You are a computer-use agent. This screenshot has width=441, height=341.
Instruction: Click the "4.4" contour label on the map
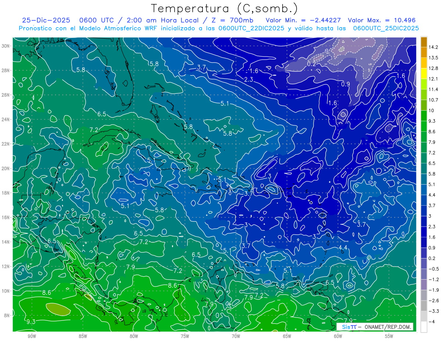[x=343, y=247]
